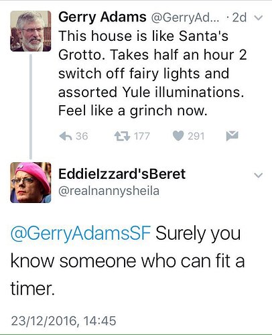Screen dimensions: 272x335
Task: Open the Santa's Grotto tweet text
Action: pyautogui.click(x=153, y=73)
